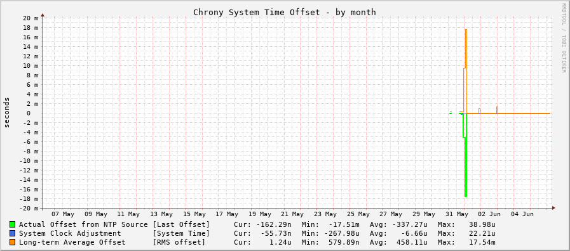Click the Avg value -337.27u
The width and height of the screenshot is (570, 251).
(x=411, y=224)
